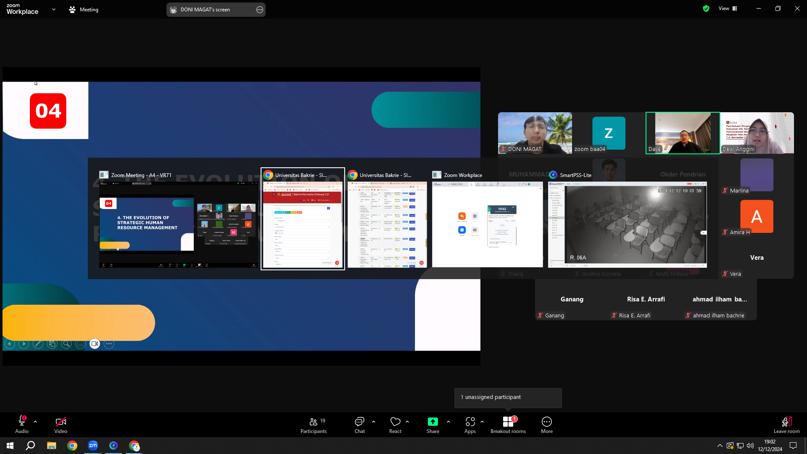The image size is (807, 454).
Task: Open the Zoom app taskbar icon
Action: pyautogui.click(x=93, y=446)
